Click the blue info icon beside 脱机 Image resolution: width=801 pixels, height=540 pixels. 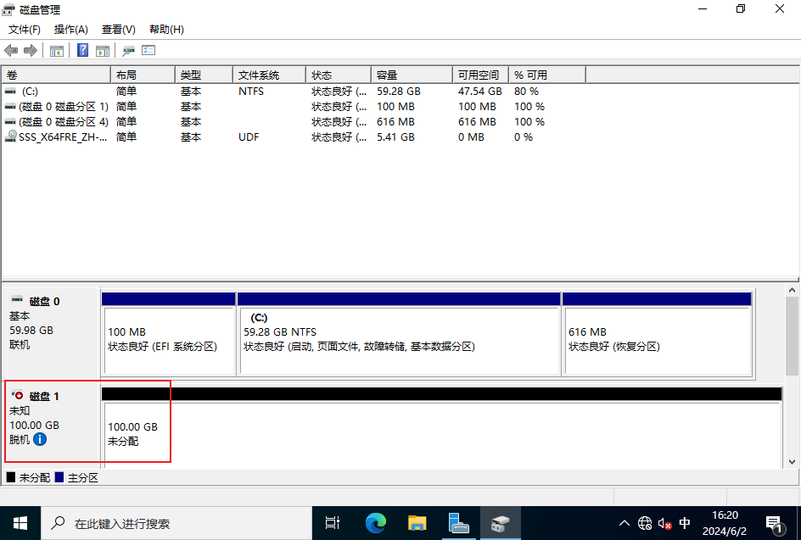pos(40,439)
